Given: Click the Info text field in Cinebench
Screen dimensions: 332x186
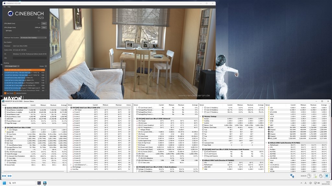Looking at the screenshot, I should 30,58.
